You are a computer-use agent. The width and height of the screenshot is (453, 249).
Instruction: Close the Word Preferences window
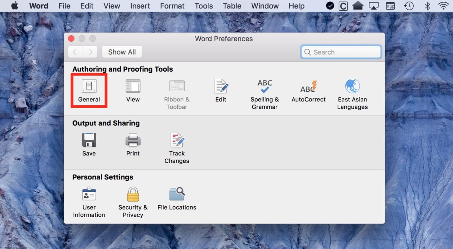[x=71, y=38]
